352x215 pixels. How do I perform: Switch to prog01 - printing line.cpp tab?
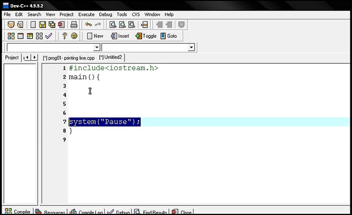click(x=69, y=58)
